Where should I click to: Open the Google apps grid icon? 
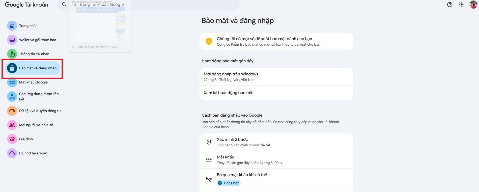pos(461,5)
